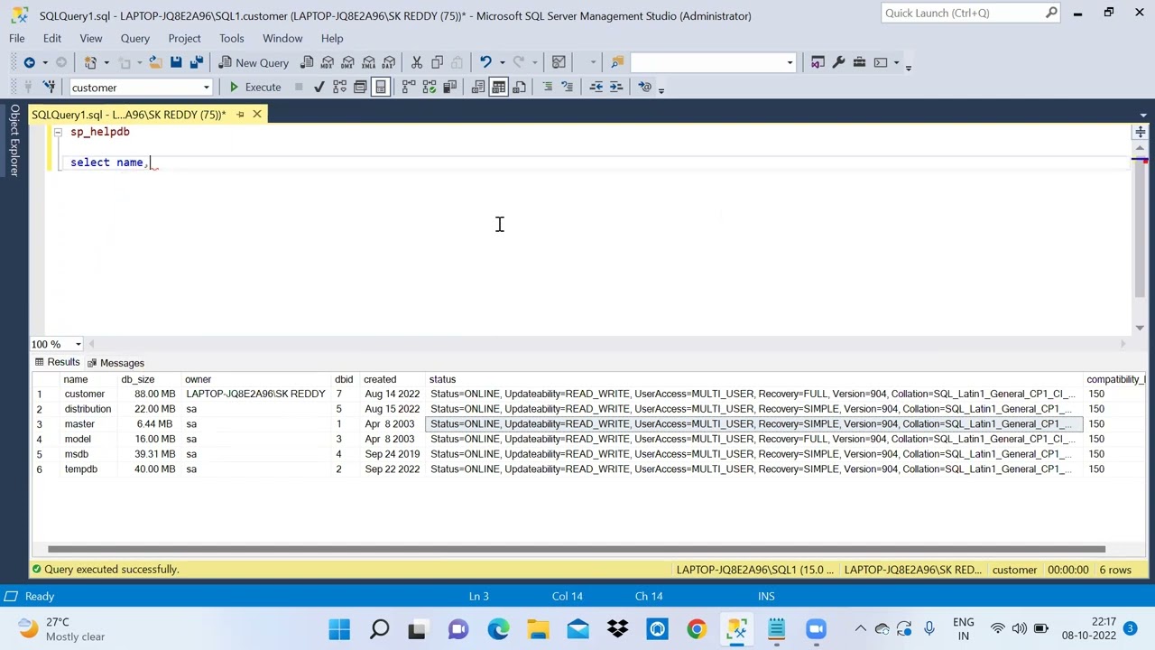1155x650 pixels.
Task: Switch output to Results to Grid
Action: (499, 87)
